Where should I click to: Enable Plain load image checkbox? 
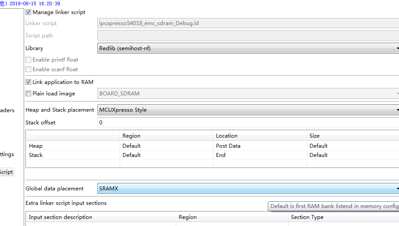(28, 94)
